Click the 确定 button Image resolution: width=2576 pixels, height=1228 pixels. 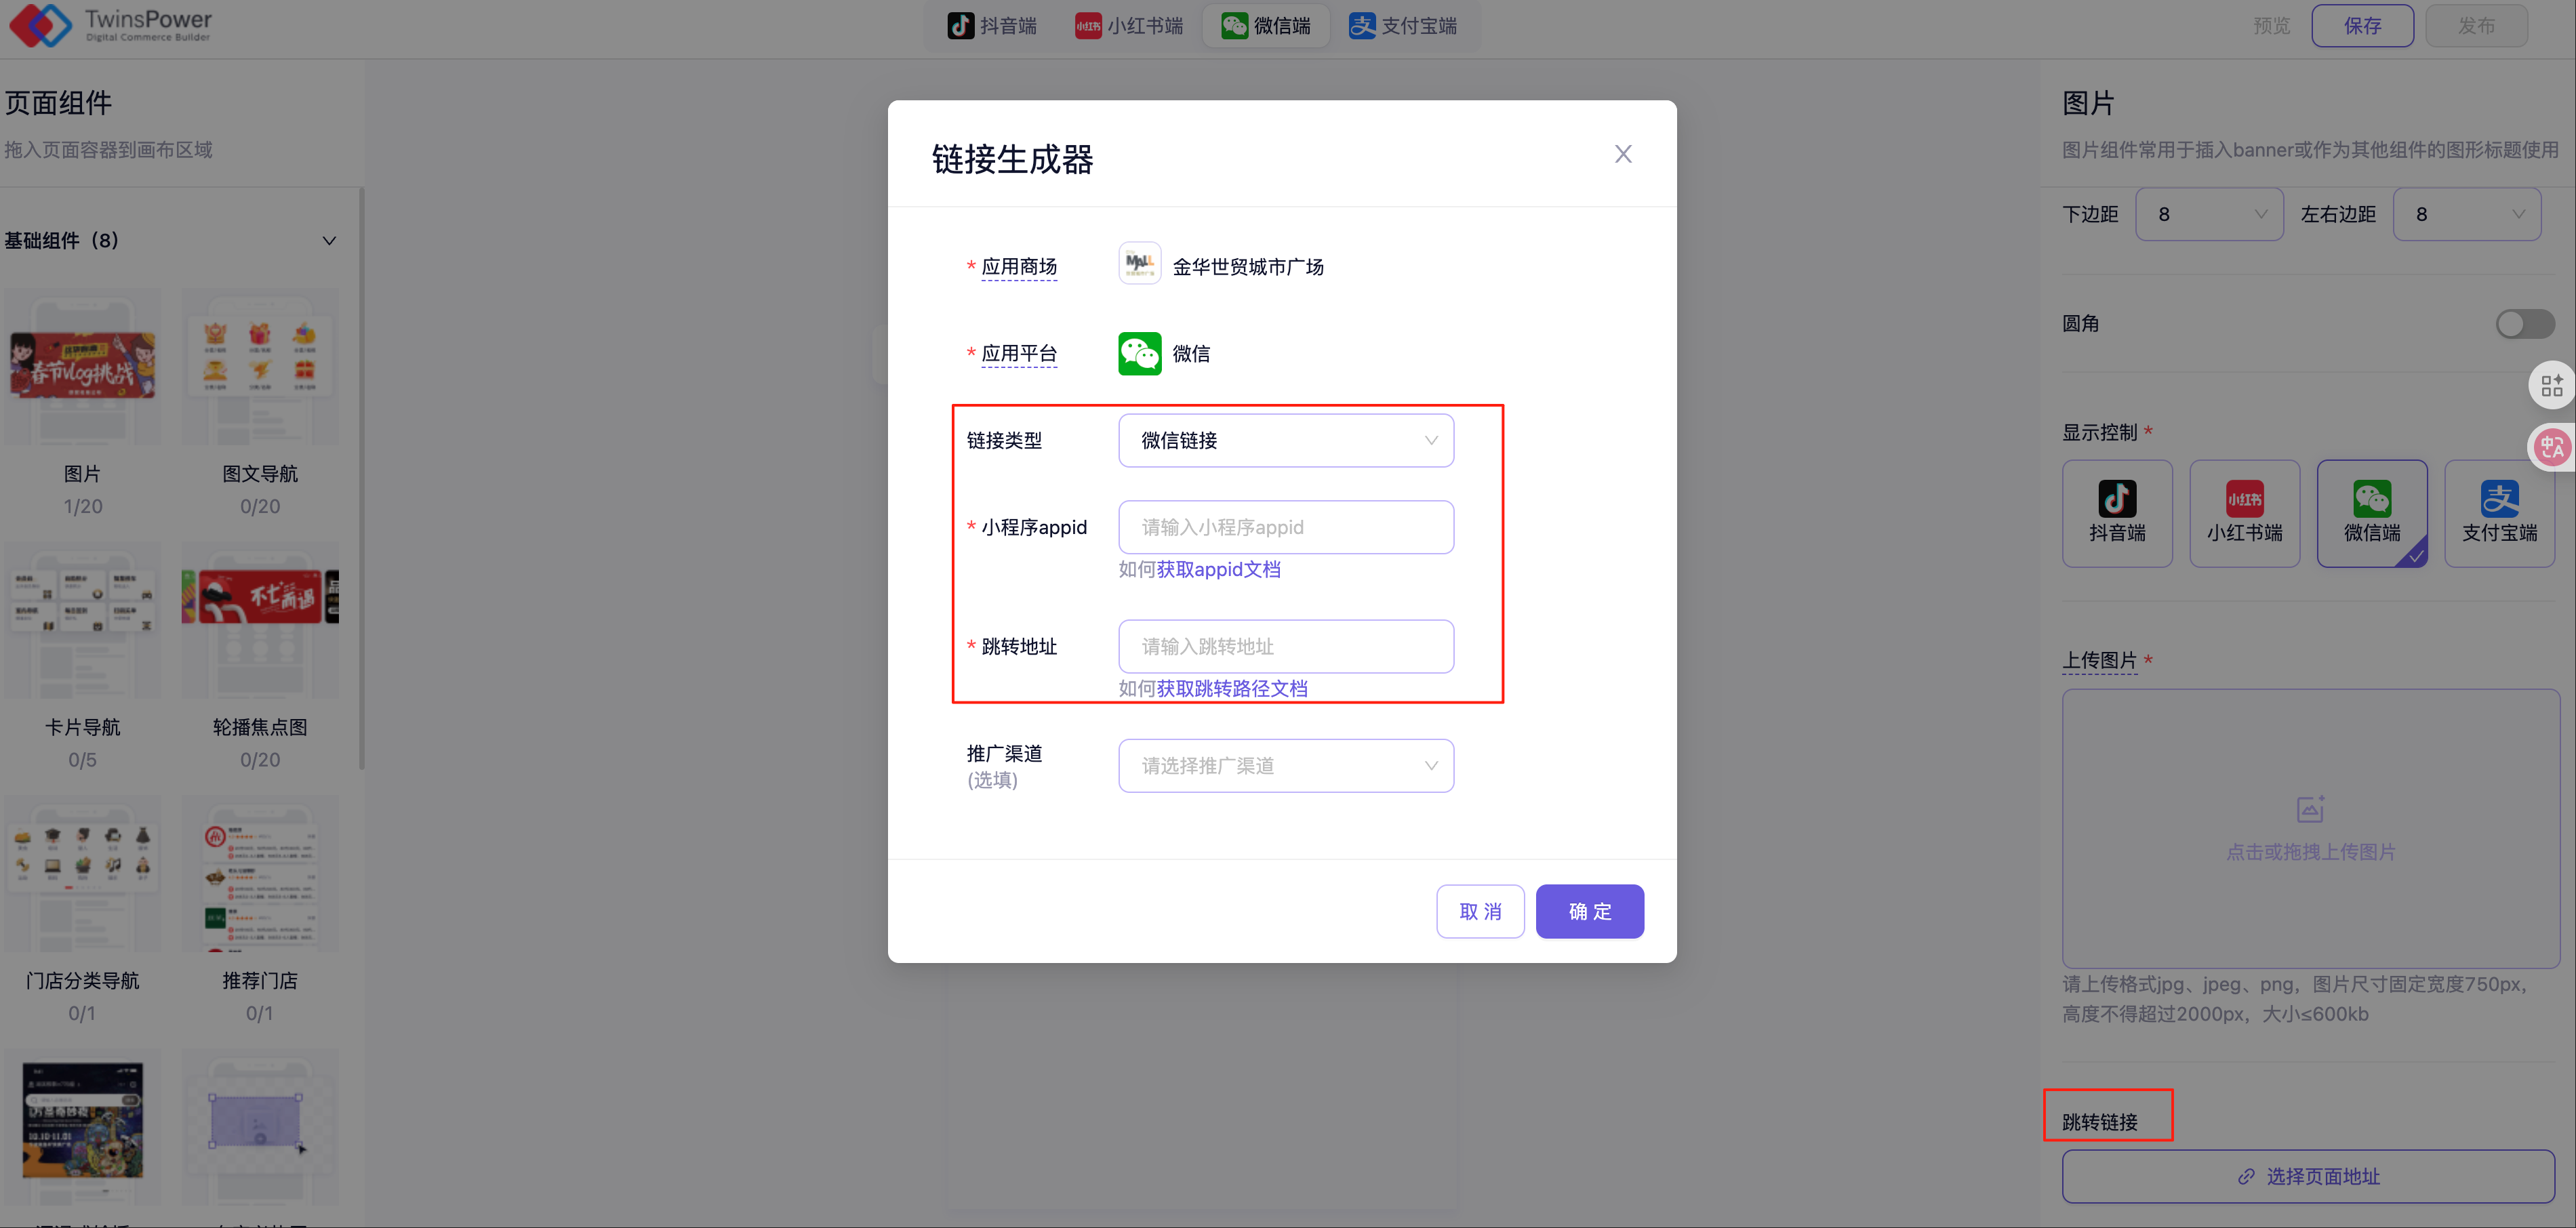[1589, 911]
